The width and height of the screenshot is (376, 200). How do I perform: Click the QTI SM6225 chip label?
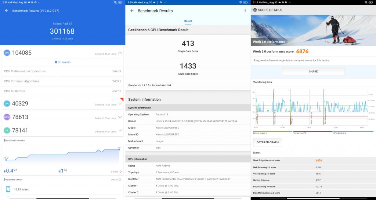pos(62,62)
